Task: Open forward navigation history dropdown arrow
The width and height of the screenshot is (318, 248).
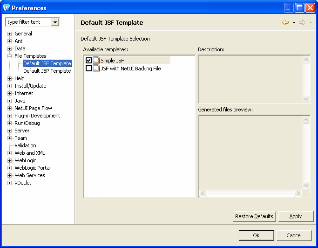Action: click(x=311, y=22)
